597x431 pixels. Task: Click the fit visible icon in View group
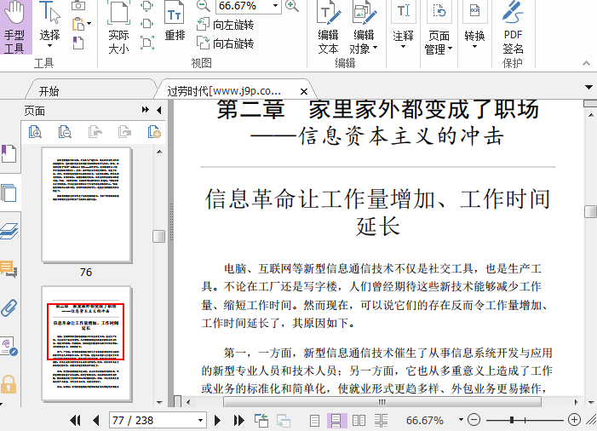coord(146,43)
